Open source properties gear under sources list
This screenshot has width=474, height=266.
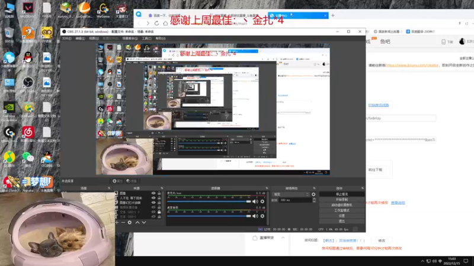point(130,222)
